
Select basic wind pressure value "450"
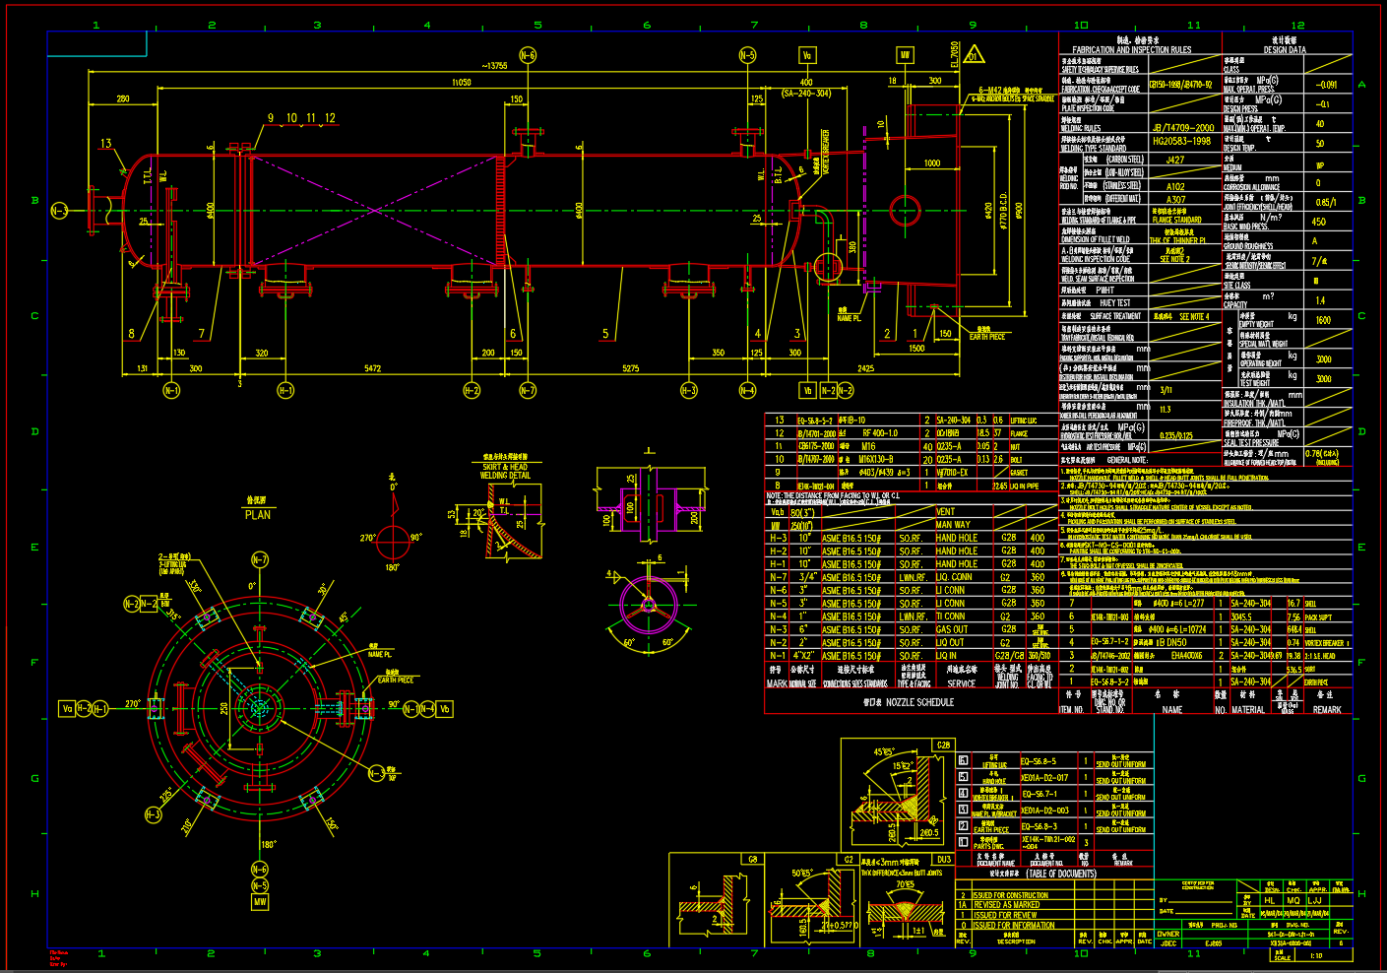click(1318, 222)
